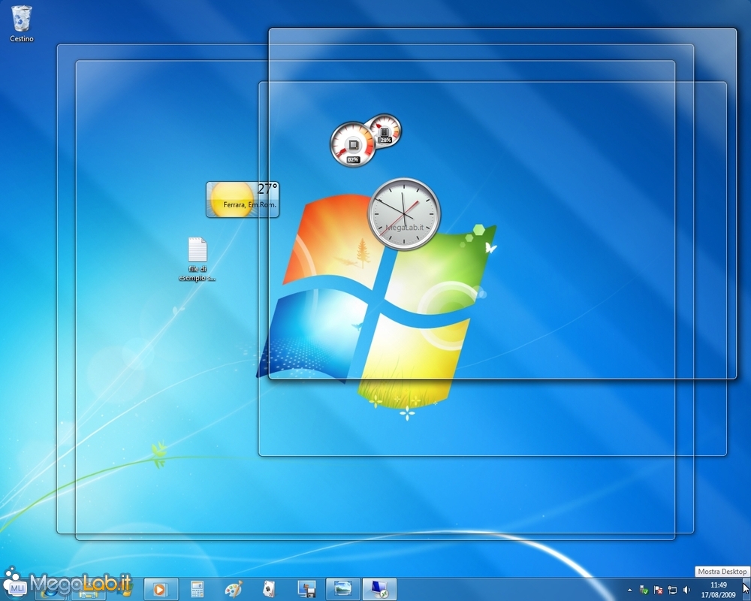Click the CPU usage dial showing 02%
This screenshot has width=751, height=601.
coord(353,144)
